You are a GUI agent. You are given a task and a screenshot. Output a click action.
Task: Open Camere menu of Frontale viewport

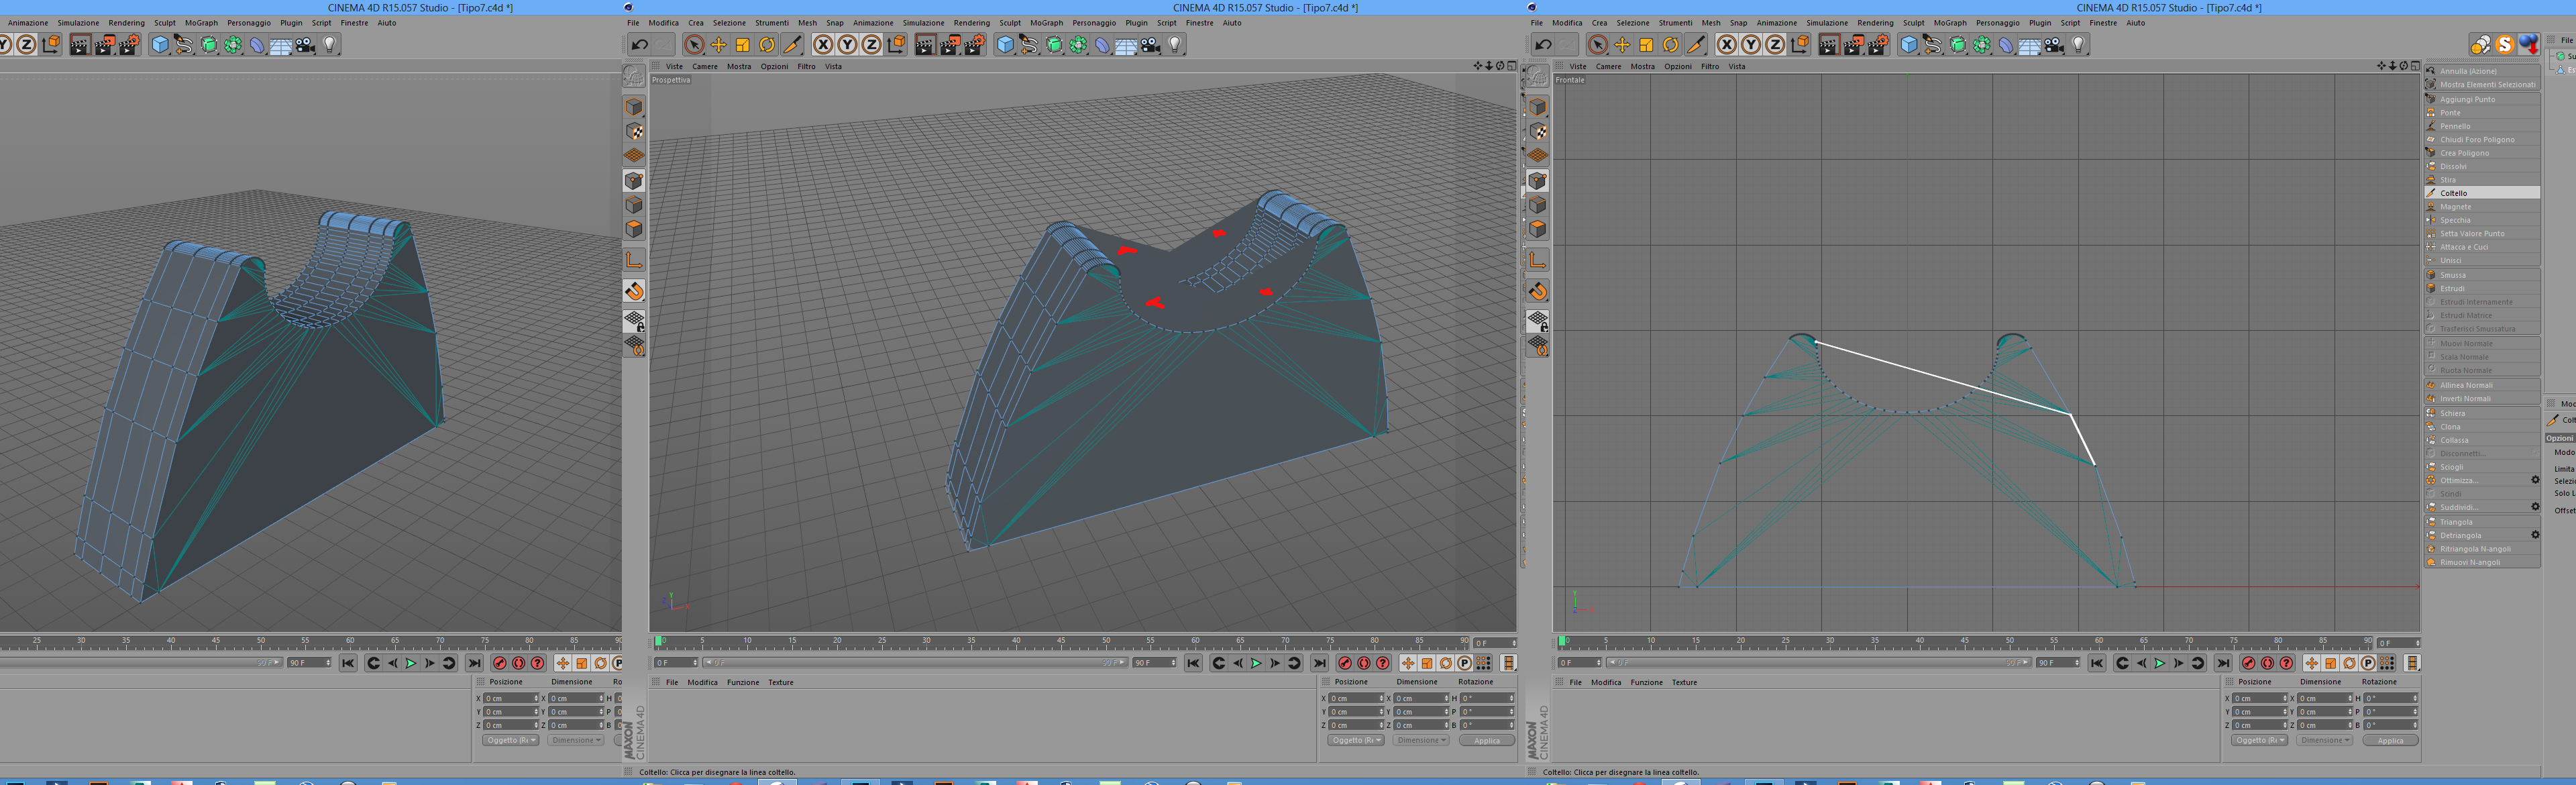click(x=1608, y=67)
